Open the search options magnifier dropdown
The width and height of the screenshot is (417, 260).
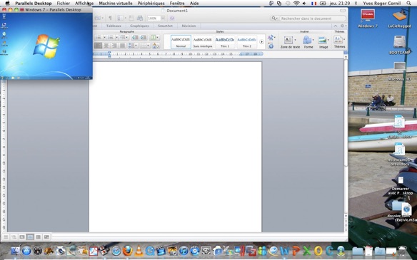tap(274, 19)
